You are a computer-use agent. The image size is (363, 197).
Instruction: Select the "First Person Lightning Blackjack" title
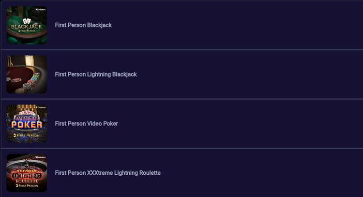(x=96, y=75)
